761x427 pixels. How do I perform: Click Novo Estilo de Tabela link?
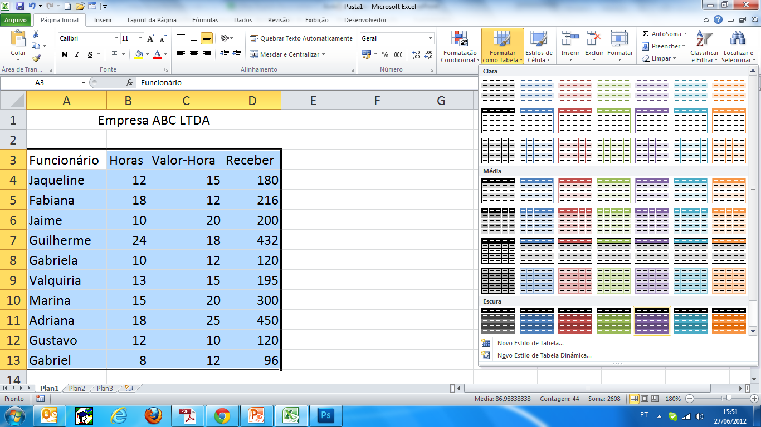pyautogui.click(x=530, y=343)
